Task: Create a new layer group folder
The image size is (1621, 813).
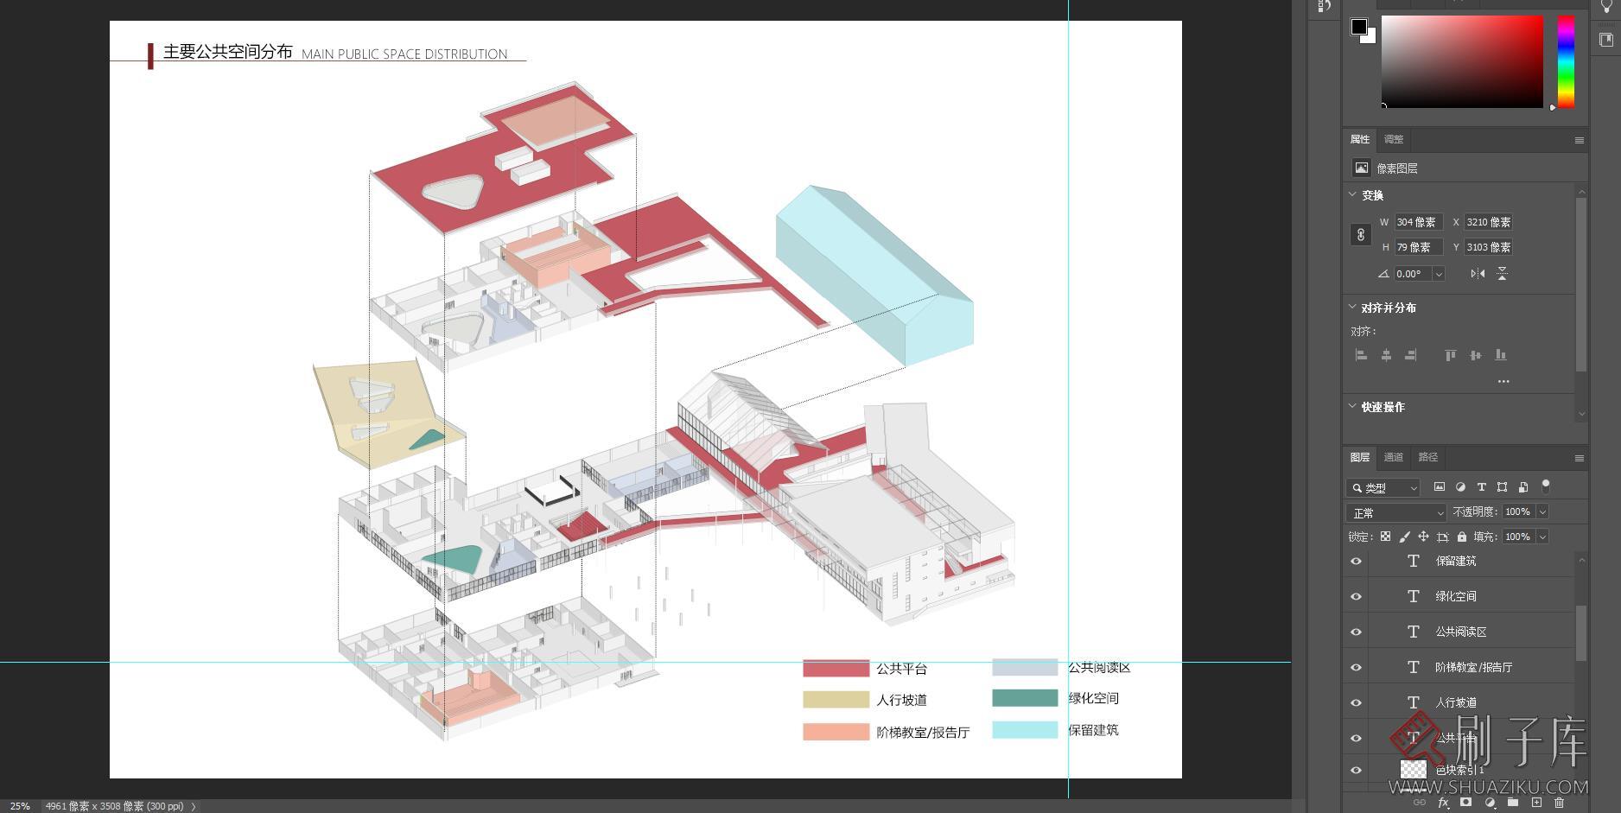Action: click(x=1512, y=803)
